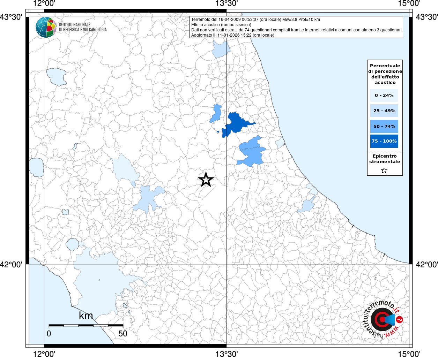438x357 pixels.
Task: Click the right '42°00'' latitude label
Action: pos(426,264)
